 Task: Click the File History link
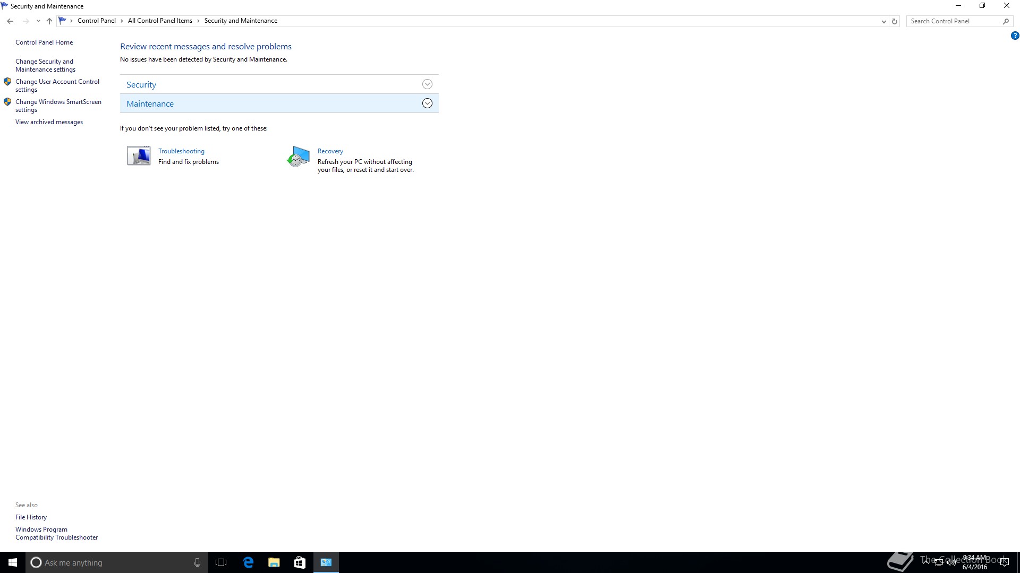[x=31, y=517]
